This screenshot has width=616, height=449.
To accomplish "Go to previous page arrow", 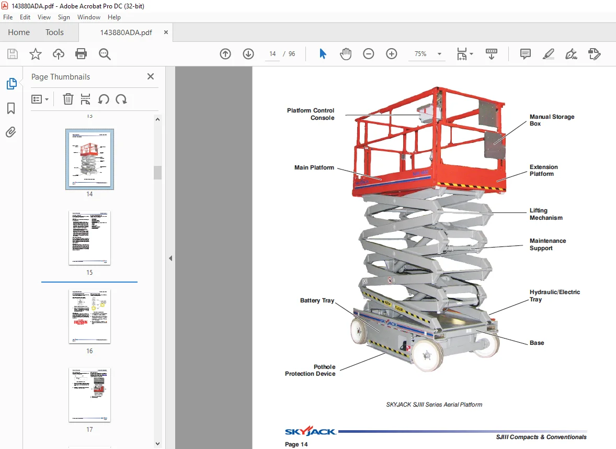I will [x=225, y=54].
